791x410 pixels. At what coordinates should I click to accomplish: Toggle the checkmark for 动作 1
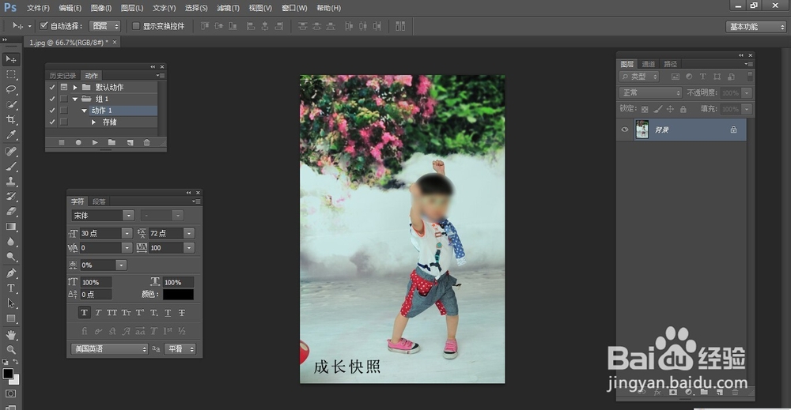(x=52, y=111)
